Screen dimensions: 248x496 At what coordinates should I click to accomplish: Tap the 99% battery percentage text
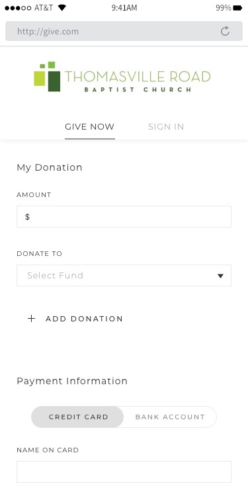click(224, 8)
